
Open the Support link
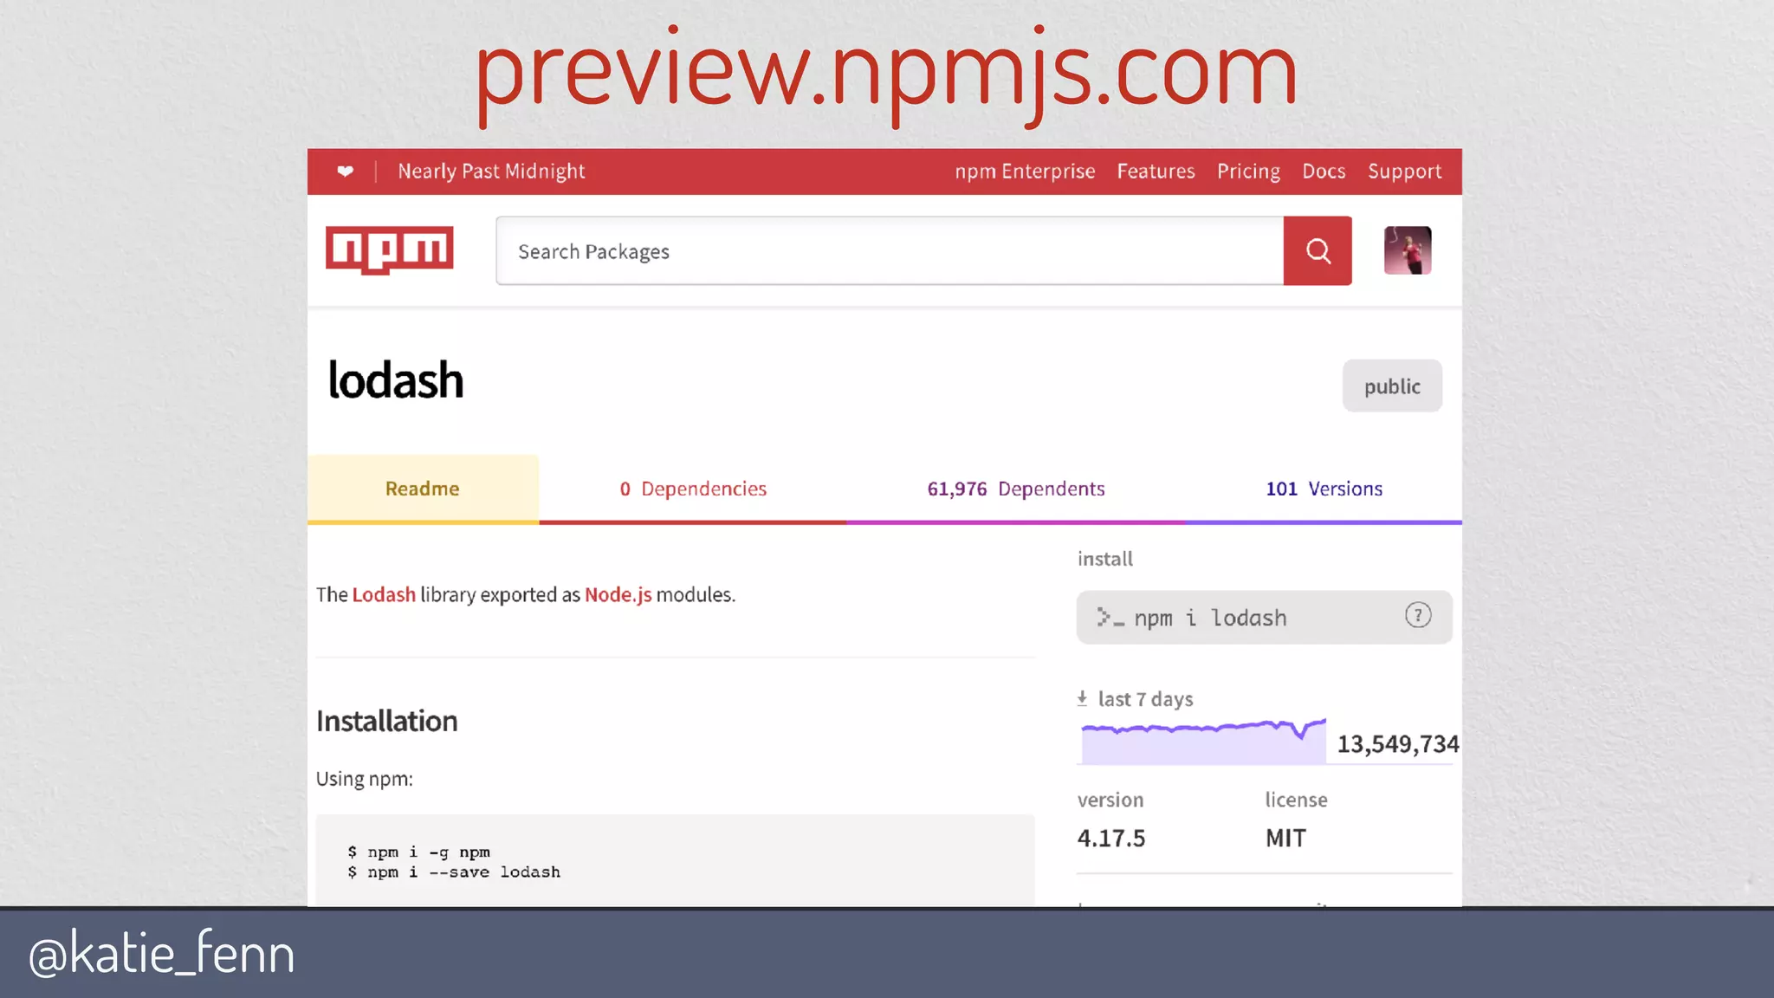click(1404, 172)
